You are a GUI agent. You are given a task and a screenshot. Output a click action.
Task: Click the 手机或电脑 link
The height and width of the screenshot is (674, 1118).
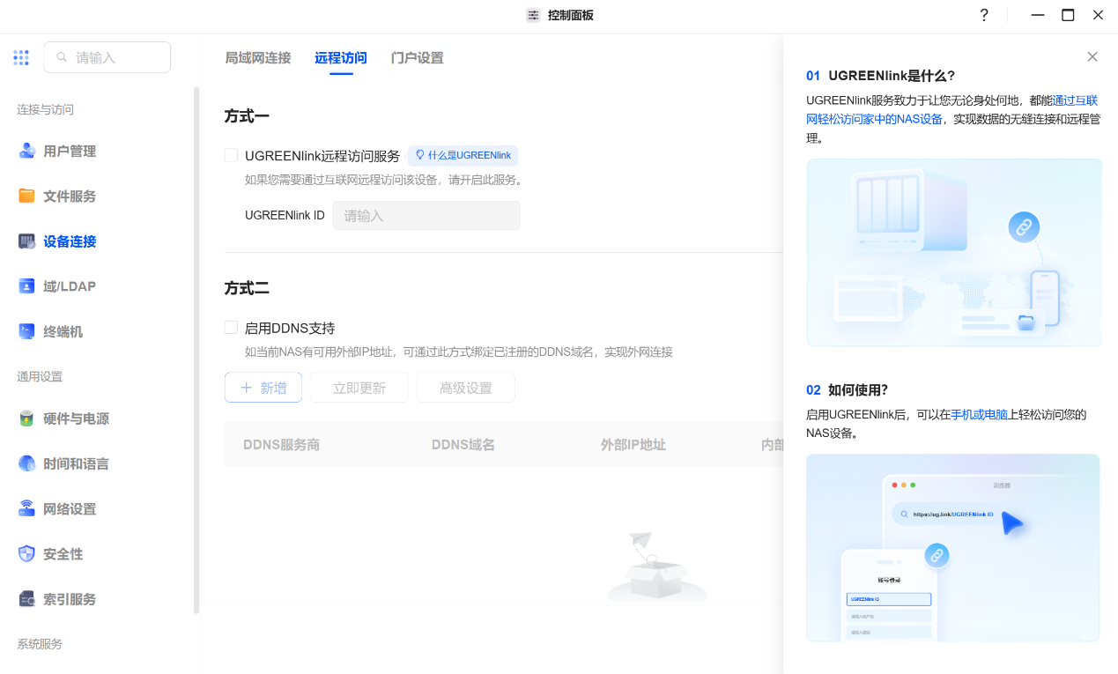tap(979, 414)
